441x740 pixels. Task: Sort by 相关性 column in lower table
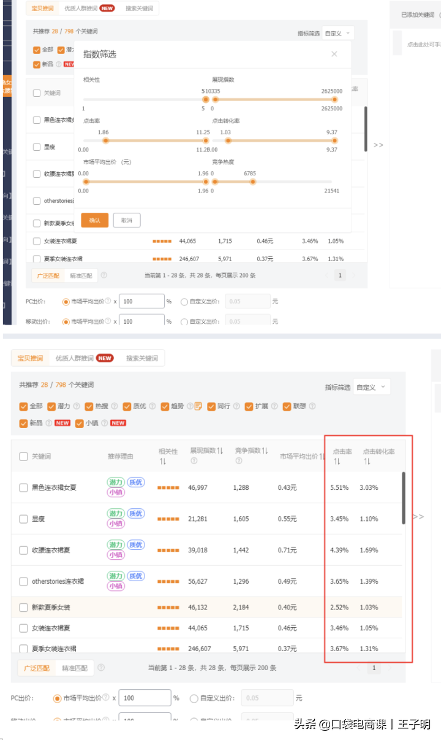pyautogui.click(x=163, y=461)
